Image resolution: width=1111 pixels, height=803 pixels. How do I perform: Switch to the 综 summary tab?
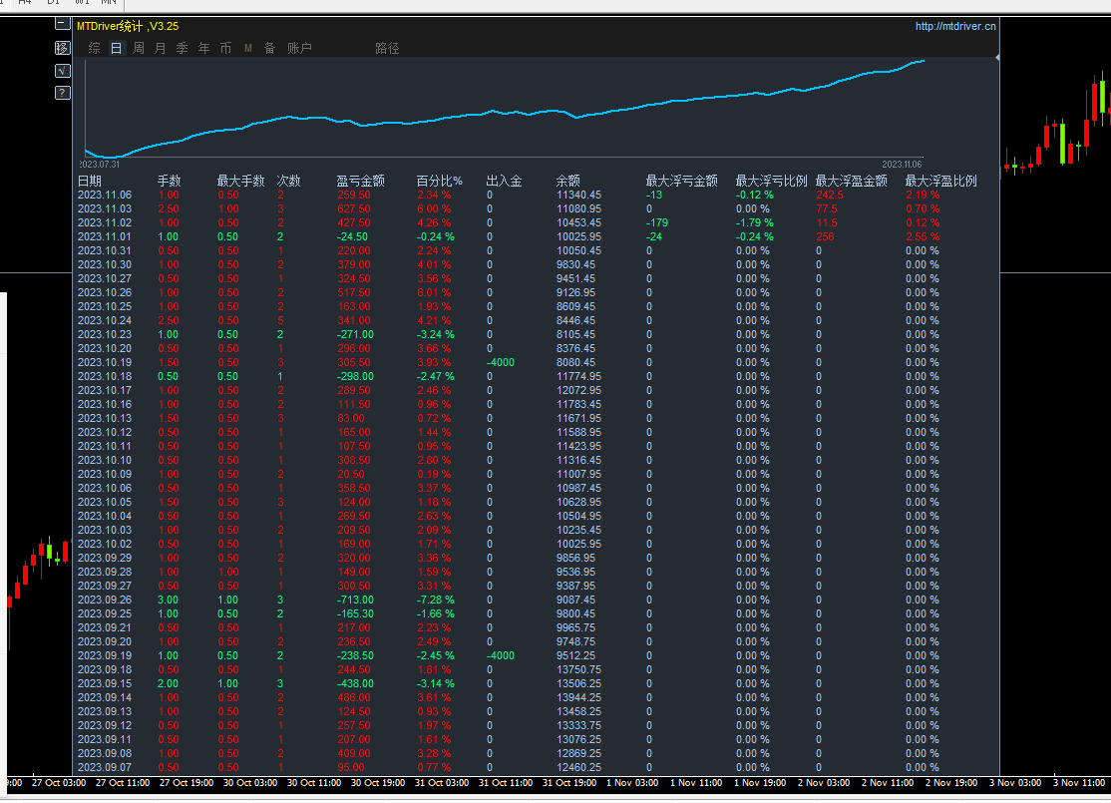coord(94,48)
